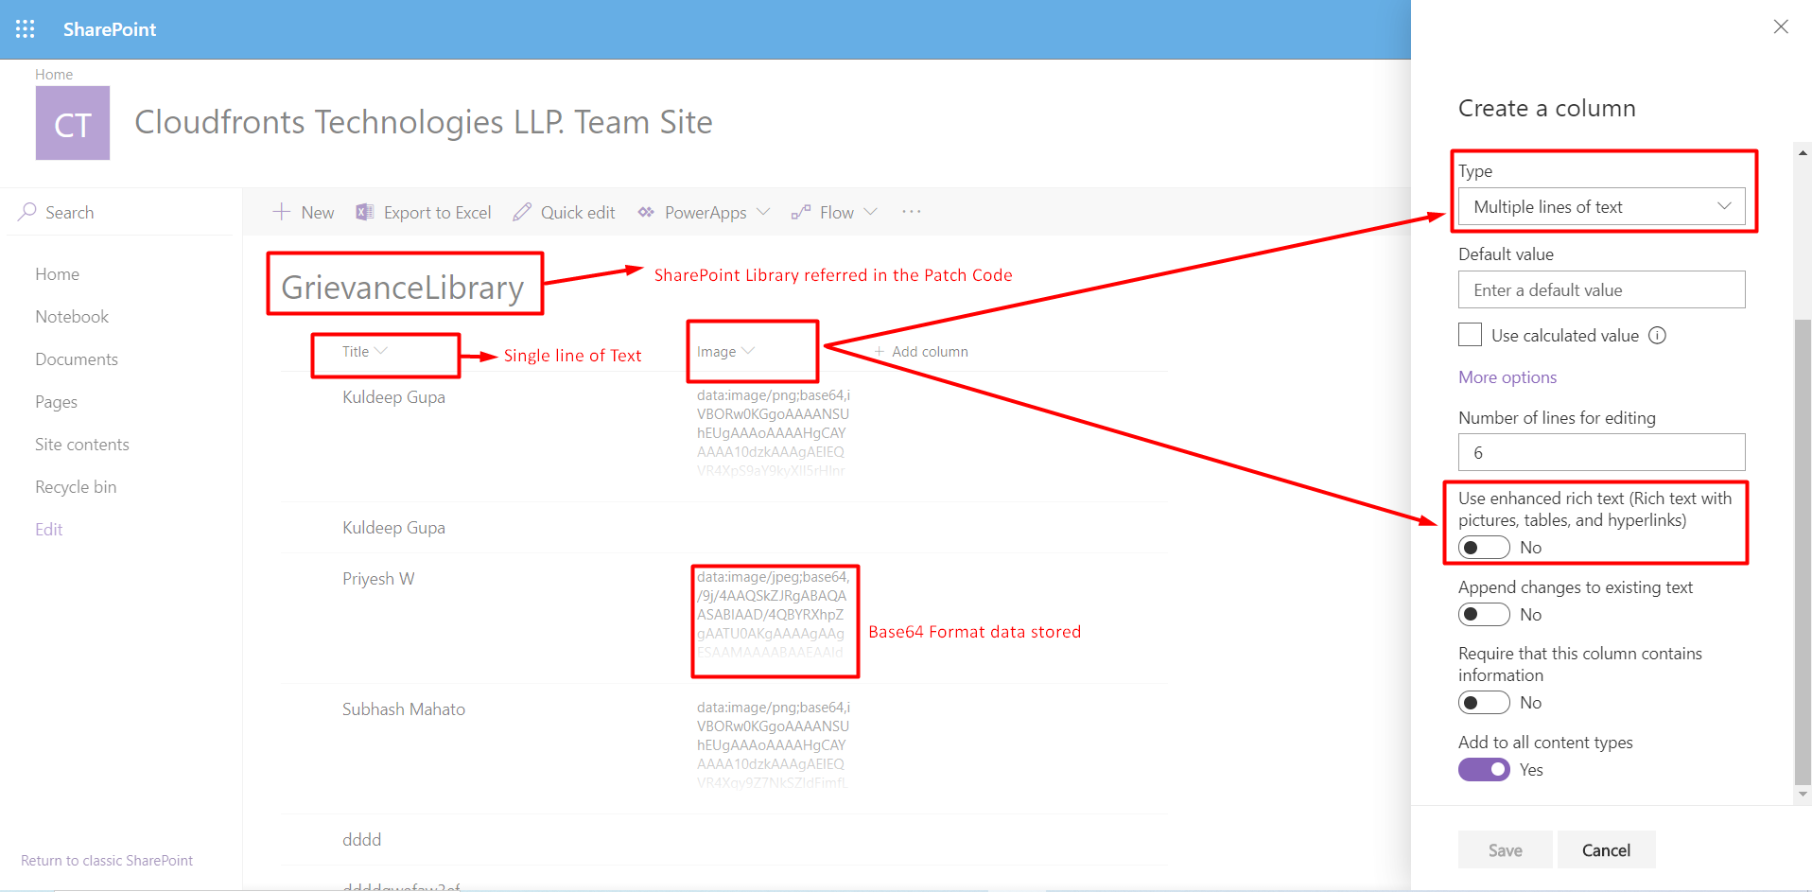Viewport: 1812px width, 892px height.
Task: Toggle Append changes to existing text
Action: coord(1484,615)
